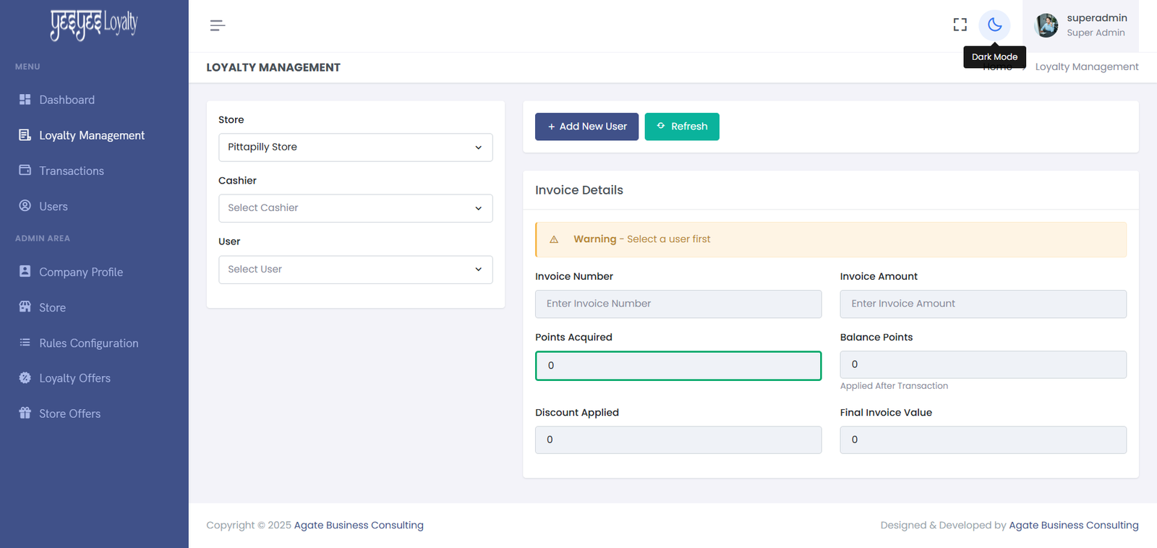
Task: Click the Dashboard grid icon
Action: tap(25, 100)
